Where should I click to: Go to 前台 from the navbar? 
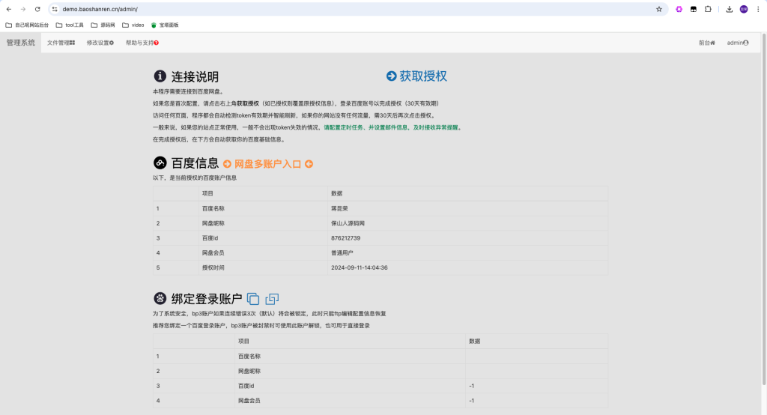point(707,43)
